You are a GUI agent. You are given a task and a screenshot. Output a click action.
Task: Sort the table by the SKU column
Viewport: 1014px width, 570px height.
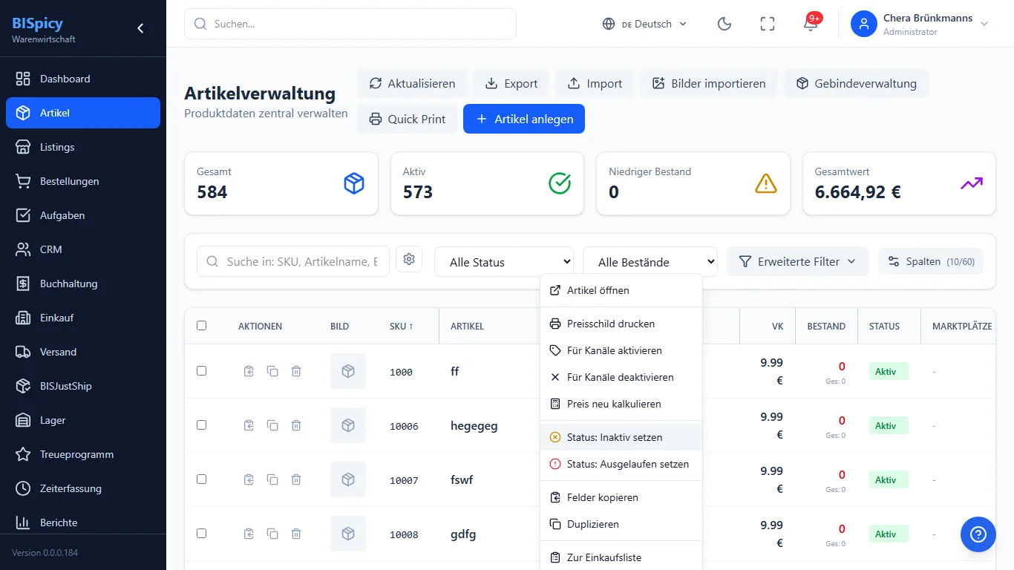pyautogui.click(x=402, y=326)
